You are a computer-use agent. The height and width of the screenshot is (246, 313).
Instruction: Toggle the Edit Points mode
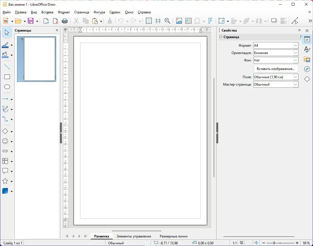coord(295,20)
